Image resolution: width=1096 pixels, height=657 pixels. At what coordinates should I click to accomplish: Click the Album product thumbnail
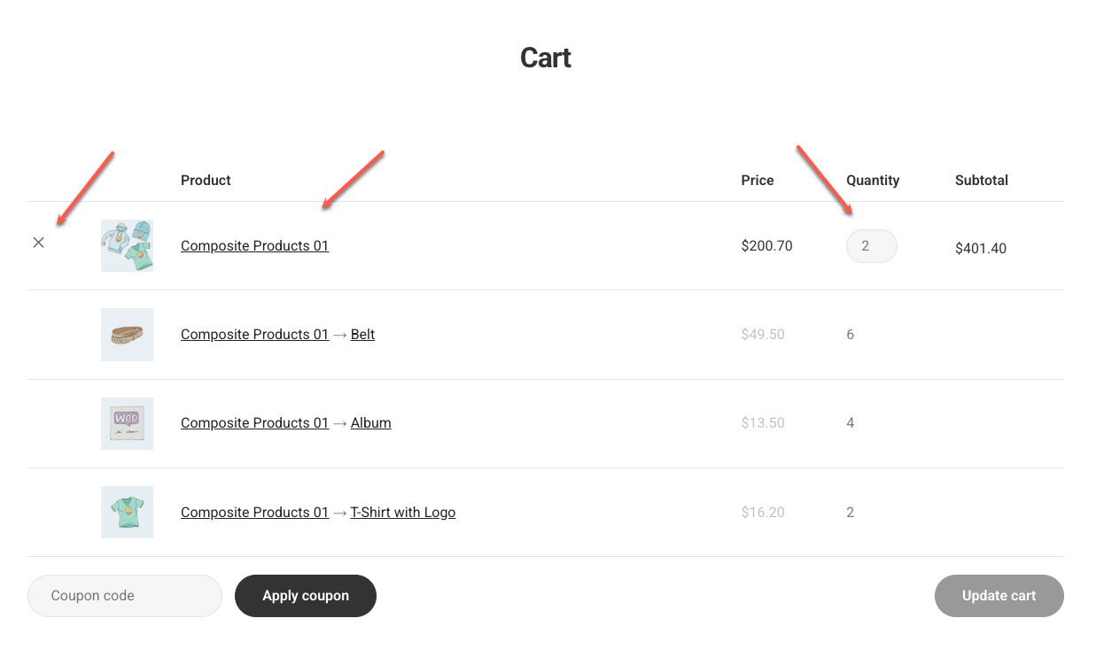[x=127, y=423]
